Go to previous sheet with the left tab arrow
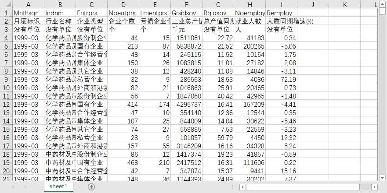The height and width of the screenshot is (193, 387). point(13,187)
